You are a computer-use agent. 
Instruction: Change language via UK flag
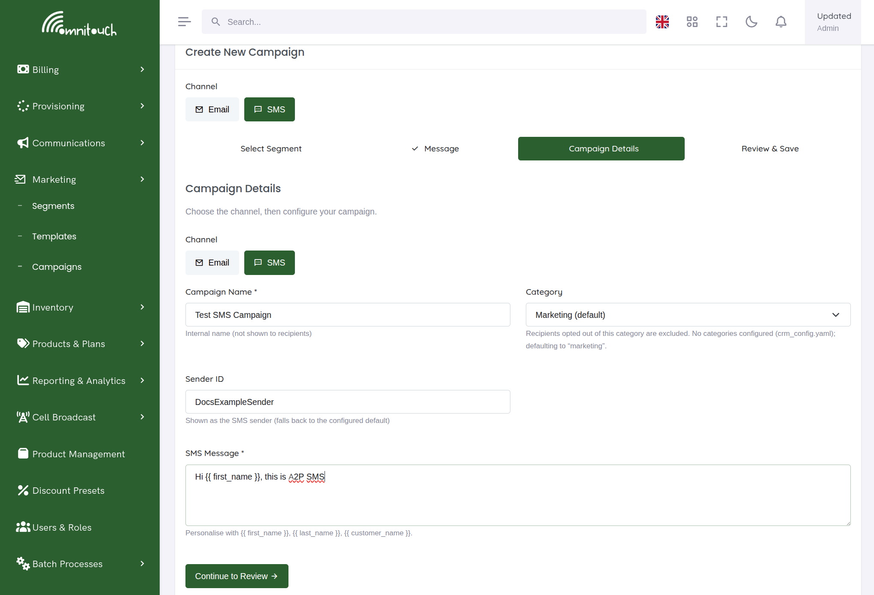point(662,22)
